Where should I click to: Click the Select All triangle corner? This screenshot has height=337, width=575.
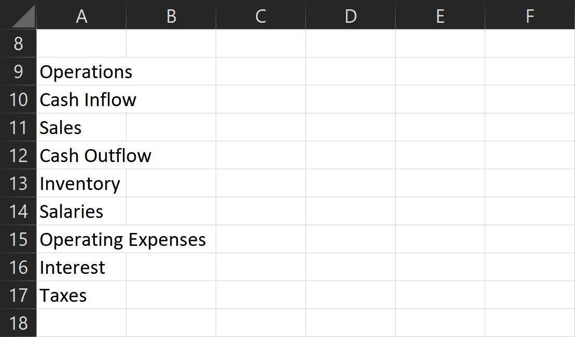pyautogui.click(x=18, y=16)
